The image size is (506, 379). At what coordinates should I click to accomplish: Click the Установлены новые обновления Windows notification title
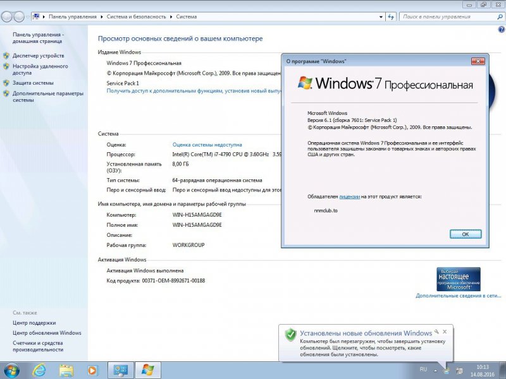click(366, 334)
